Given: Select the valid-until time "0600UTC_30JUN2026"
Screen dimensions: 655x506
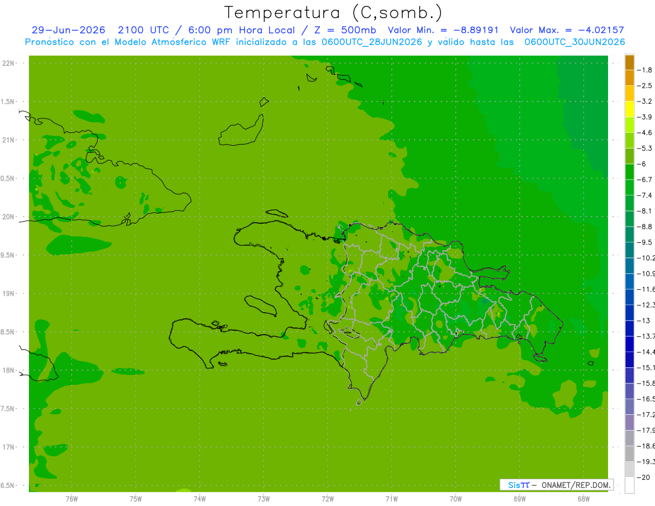Looking at the screenshot, I should coord(575,42).
